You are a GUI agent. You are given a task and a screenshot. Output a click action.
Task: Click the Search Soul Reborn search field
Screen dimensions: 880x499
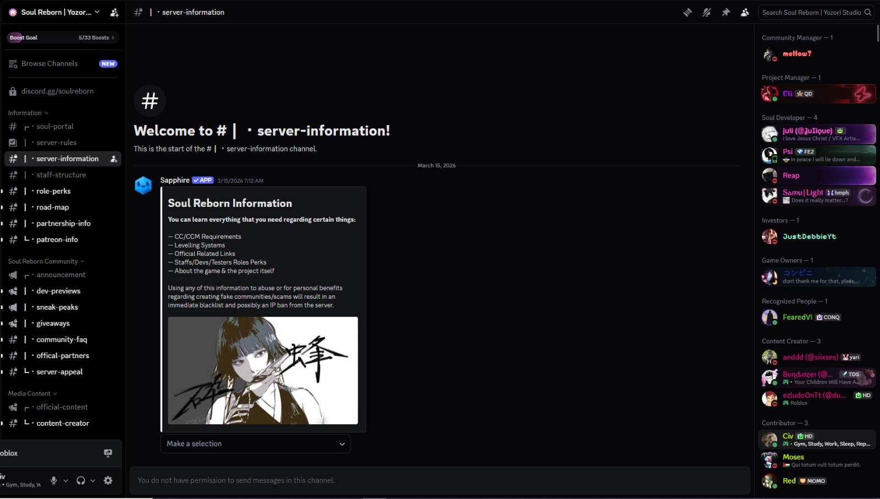[x=811, y=12]
